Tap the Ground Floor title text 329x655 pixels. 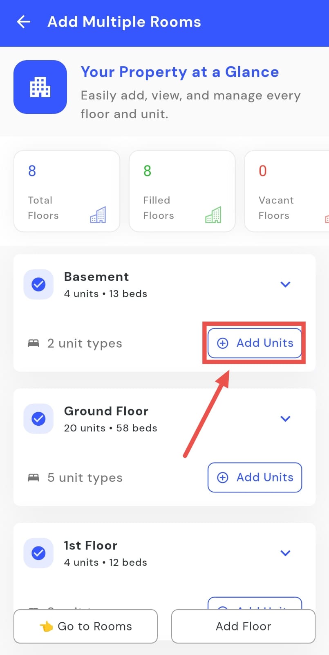pos(106,411)
